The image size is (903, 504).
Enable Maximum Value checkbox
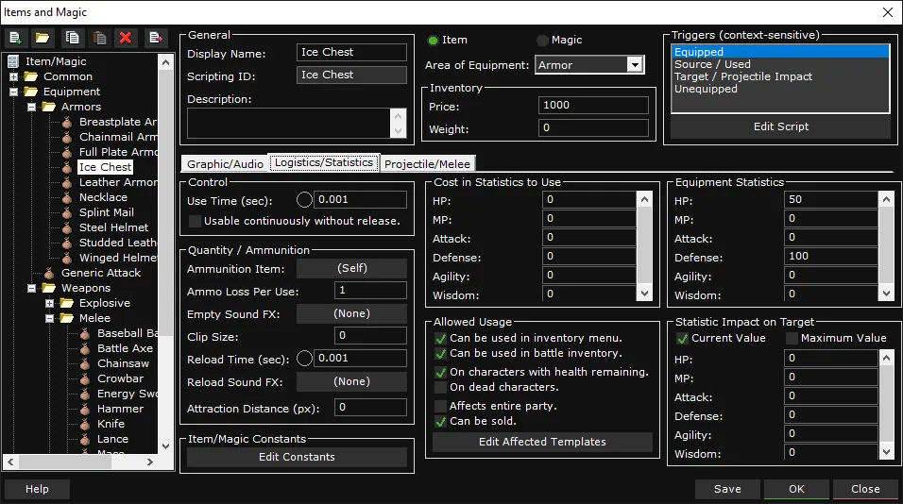792,338
